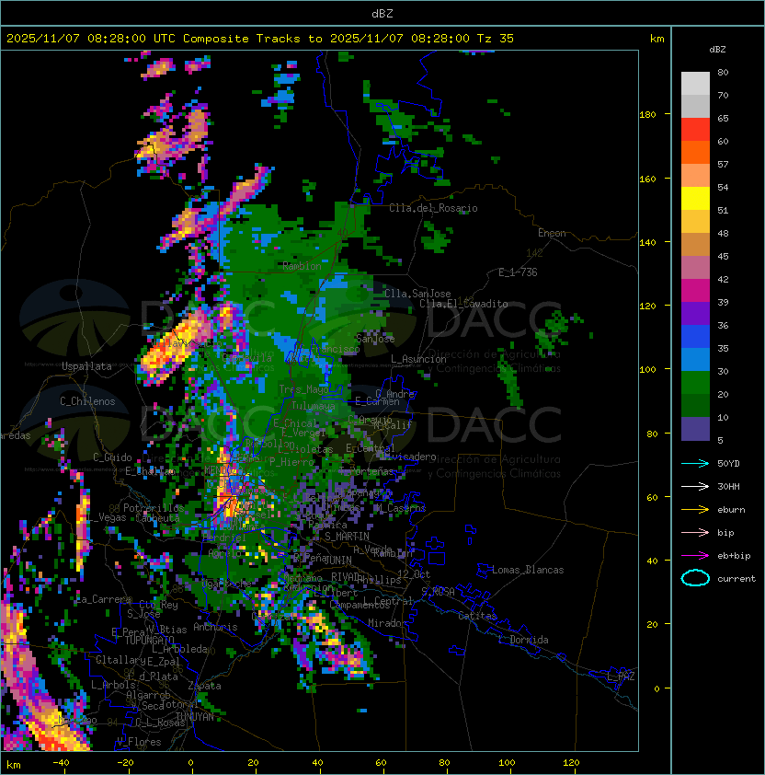Image resolution: width=765 pixels, height=775 pixels.
Task: Click the Tres_Mayo map label
Action: (303, 389)
